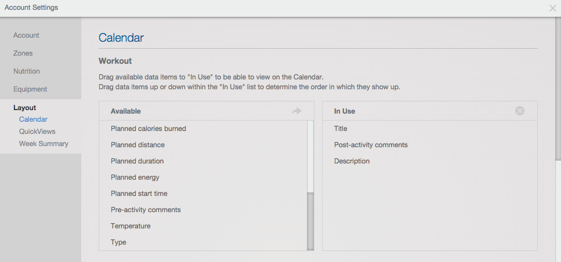
Task: Select the Type item in Available list
Action: coord(203,242)
